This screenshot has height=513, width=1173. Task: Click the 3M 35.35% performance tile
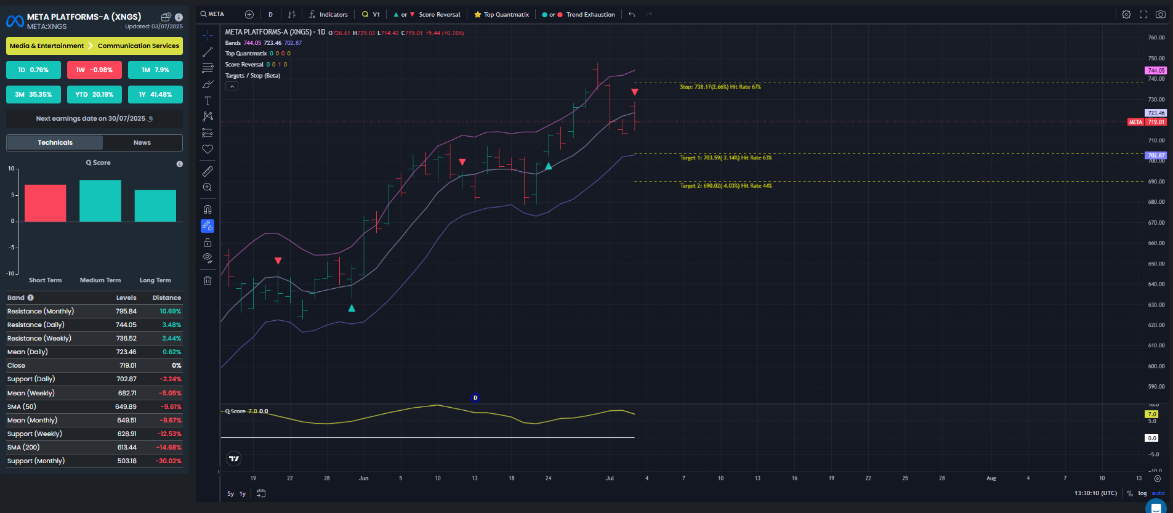point(33,94)
